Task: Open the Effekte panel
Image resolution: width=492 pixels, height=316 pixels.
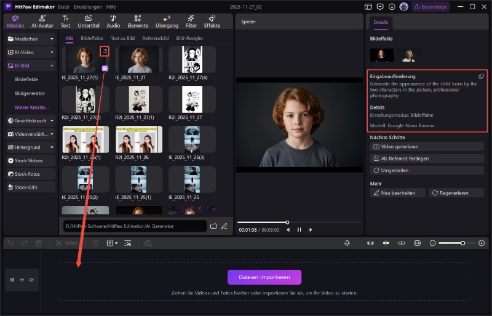Action: click(x=212, y=22)
